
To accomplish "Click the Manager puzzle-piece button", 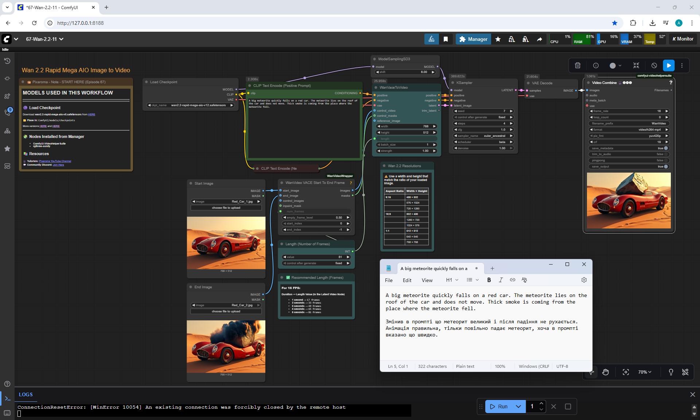I will tap(473, 39).
